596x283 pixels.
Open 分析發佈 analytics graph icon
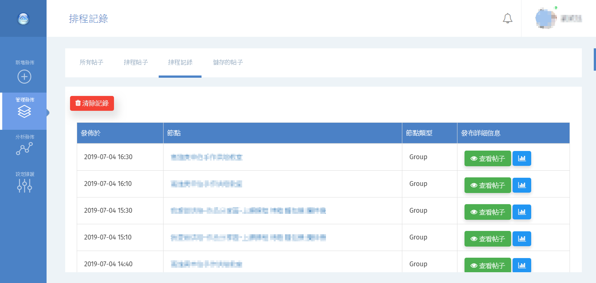pos(24,148)
